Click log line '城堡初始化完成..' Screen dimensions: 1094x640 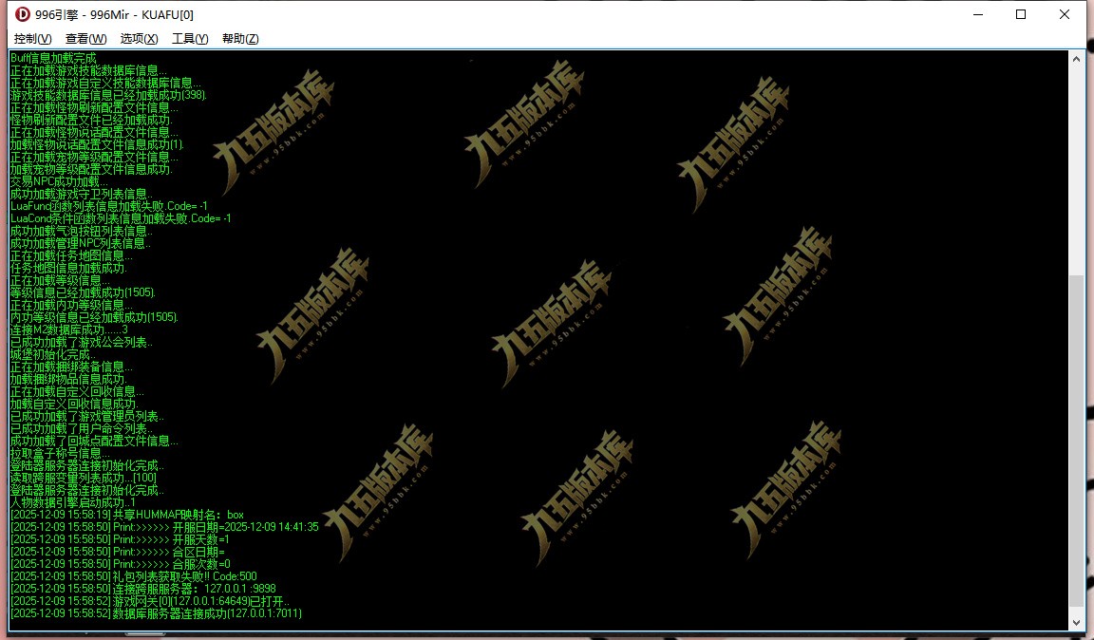pyautogui.click(x=52, y=354)
